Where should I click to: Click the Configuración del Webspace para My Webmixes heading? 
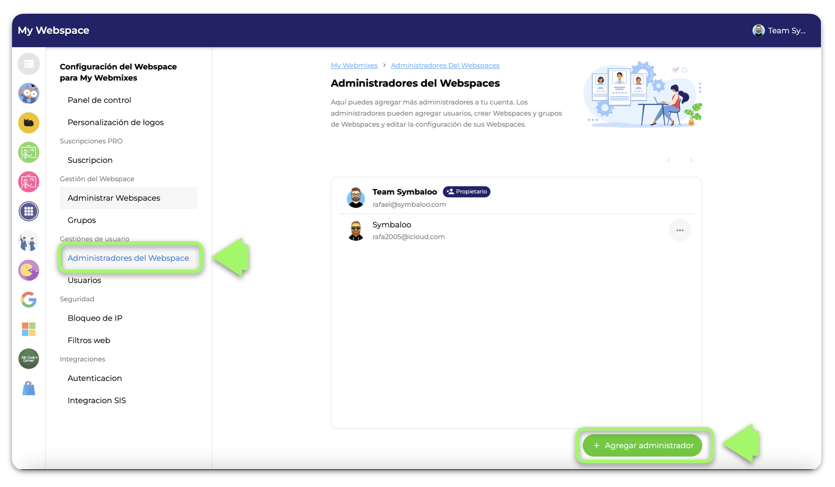118,72
